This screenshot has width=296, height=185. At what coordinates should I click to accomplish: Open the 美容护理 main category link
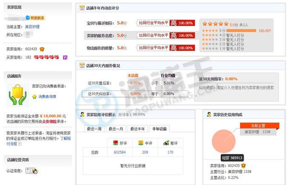pos(32,26)
